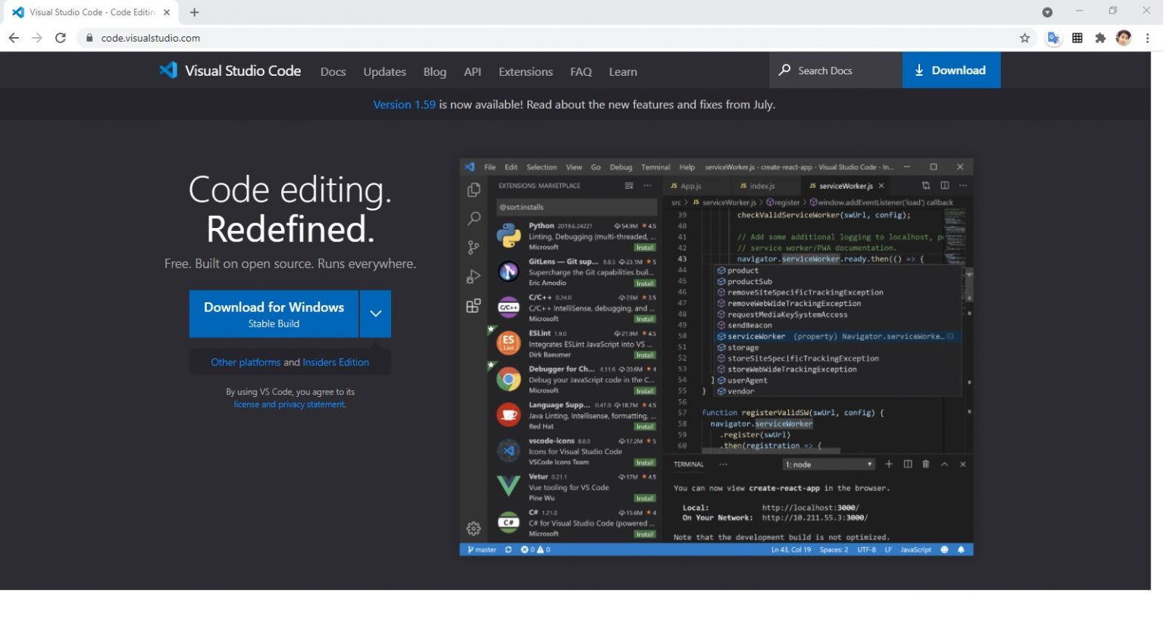This screenshot has height=625, width=1164.
Task: Open the Version 1.59 release link
Action: click(404, 105)
